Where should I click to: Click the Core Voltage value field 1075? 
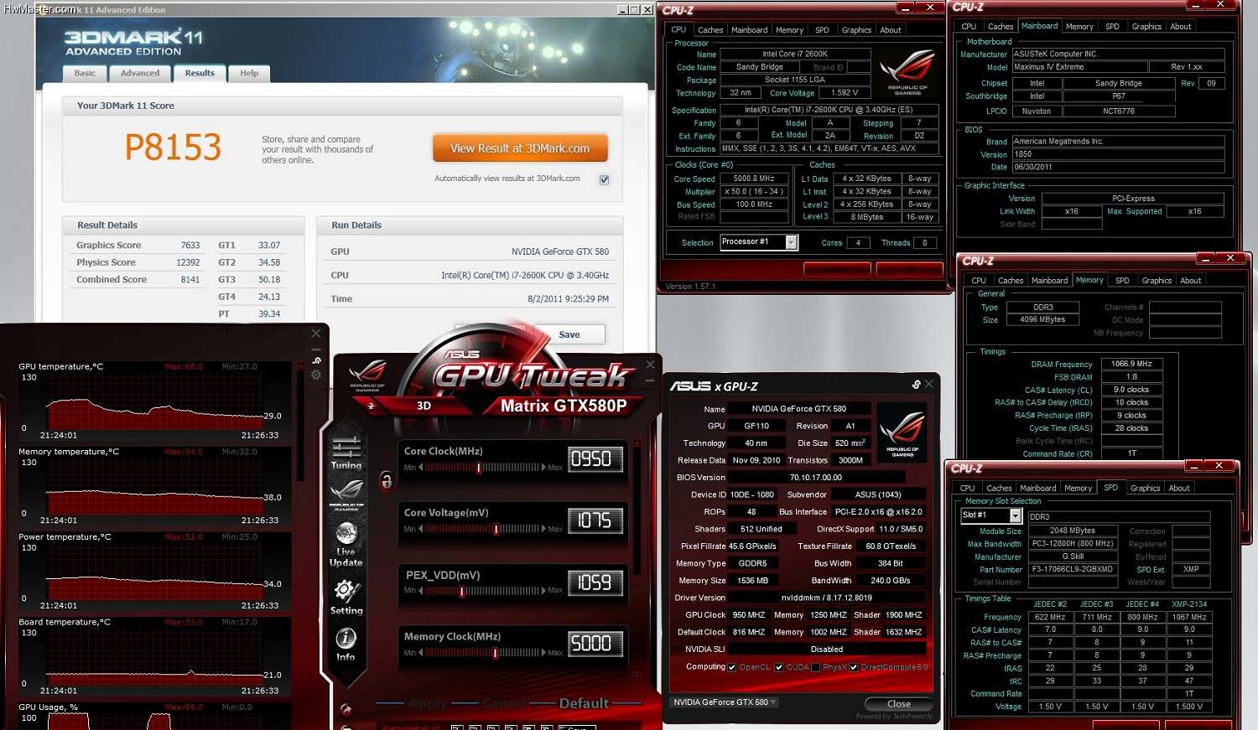(x=594, y=520)
